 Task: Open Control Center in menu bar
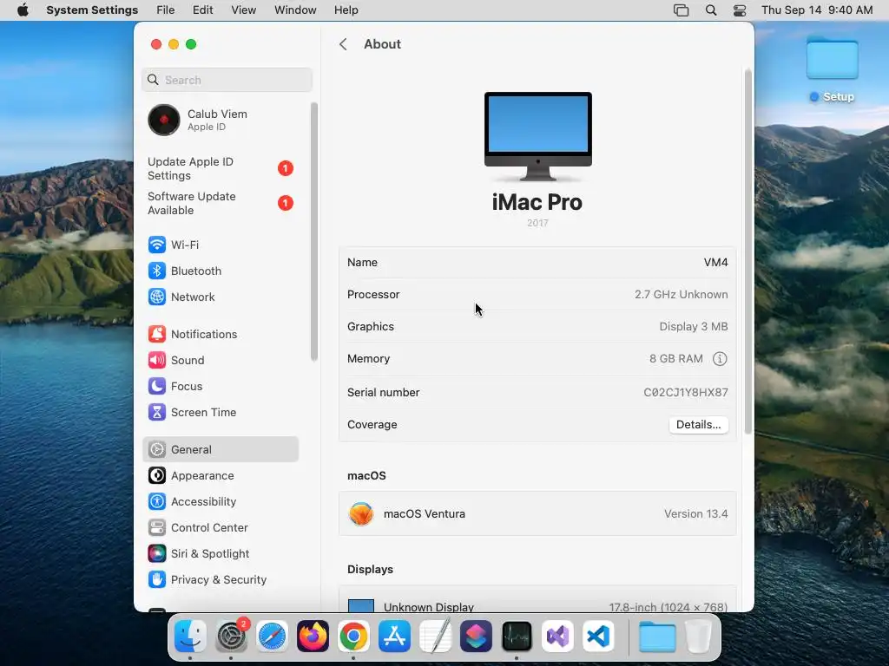click(x=740, y=10)
